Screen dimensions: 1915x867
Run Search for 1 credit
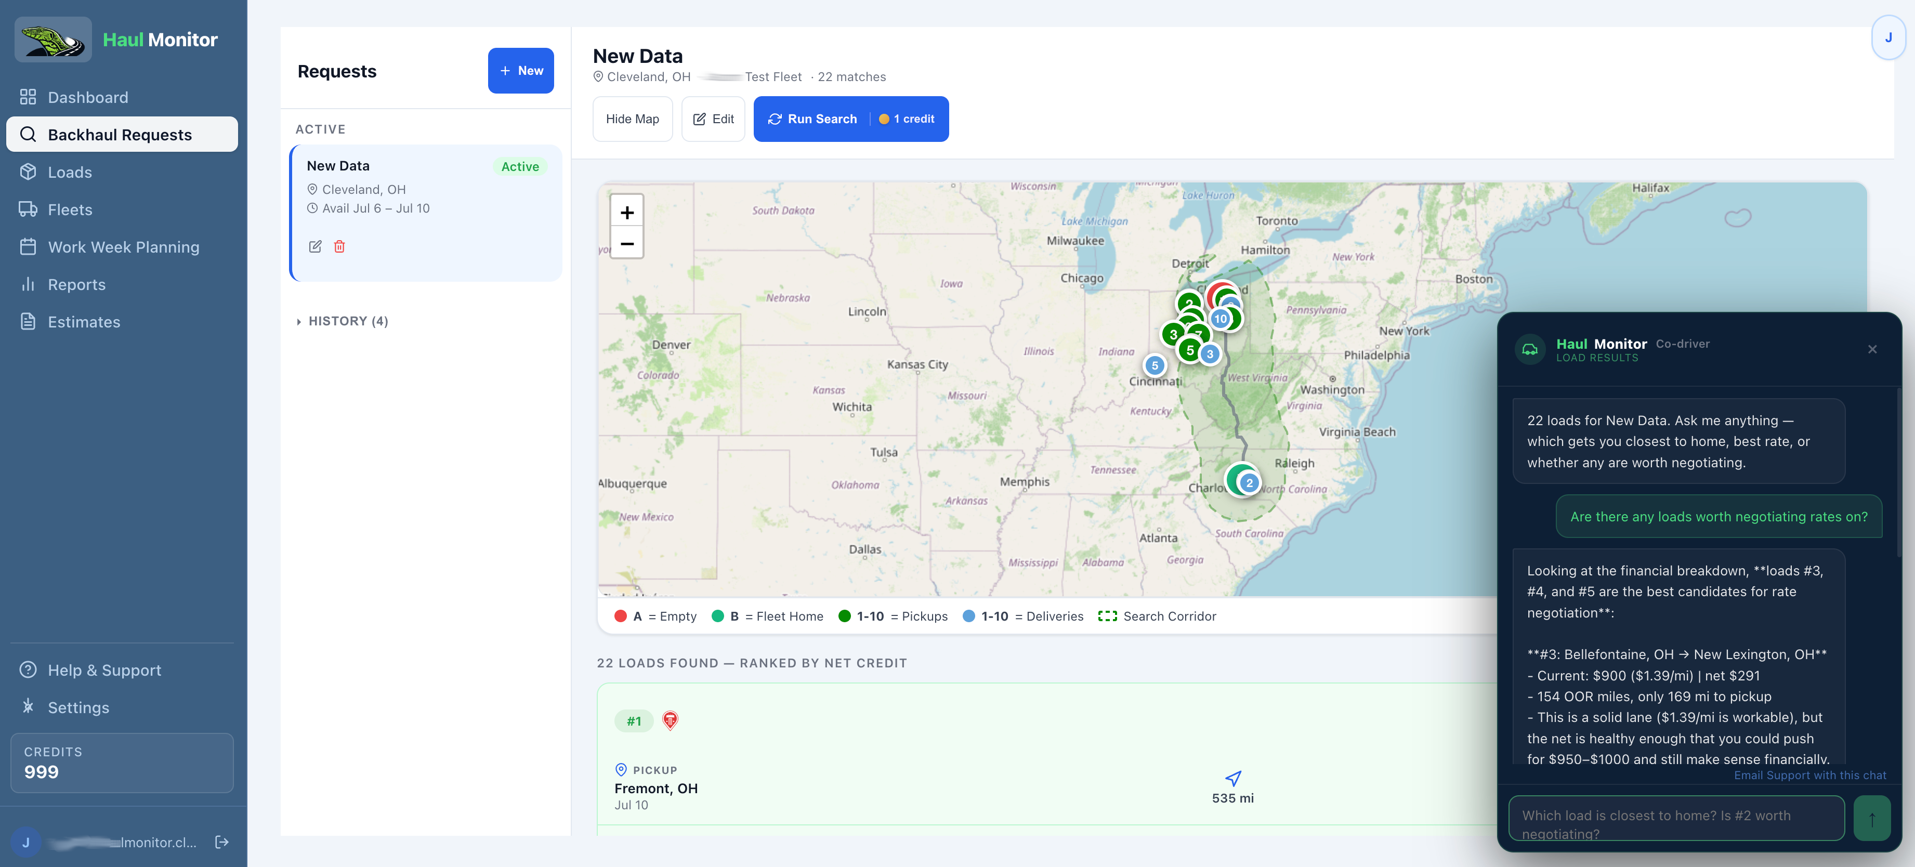coord(850,119)
